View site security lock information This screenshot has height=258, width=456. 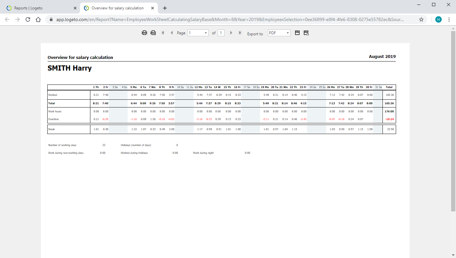pyautogui.click(x=51, y=19)
